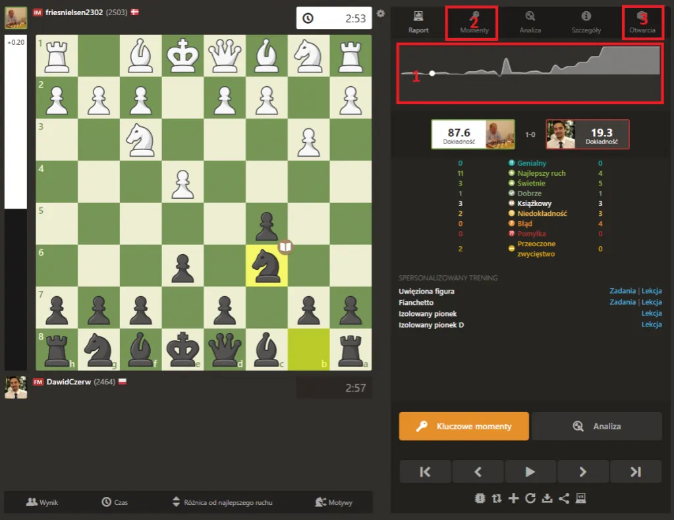The width and height of the screenshot is (674, 520).
Task: Flip the board with arrows icon
Action: pyautogui.click(x=497, y=498)
